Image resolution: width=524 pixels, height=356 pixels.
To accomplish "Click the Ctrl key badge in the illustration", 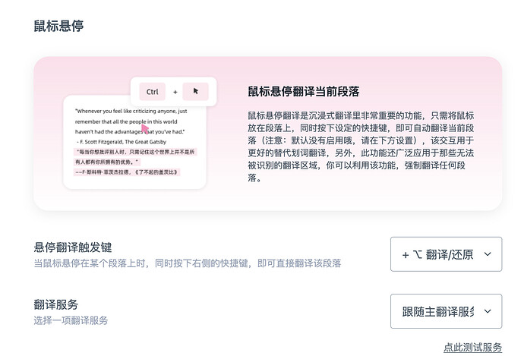I will (x=153, y=92).
